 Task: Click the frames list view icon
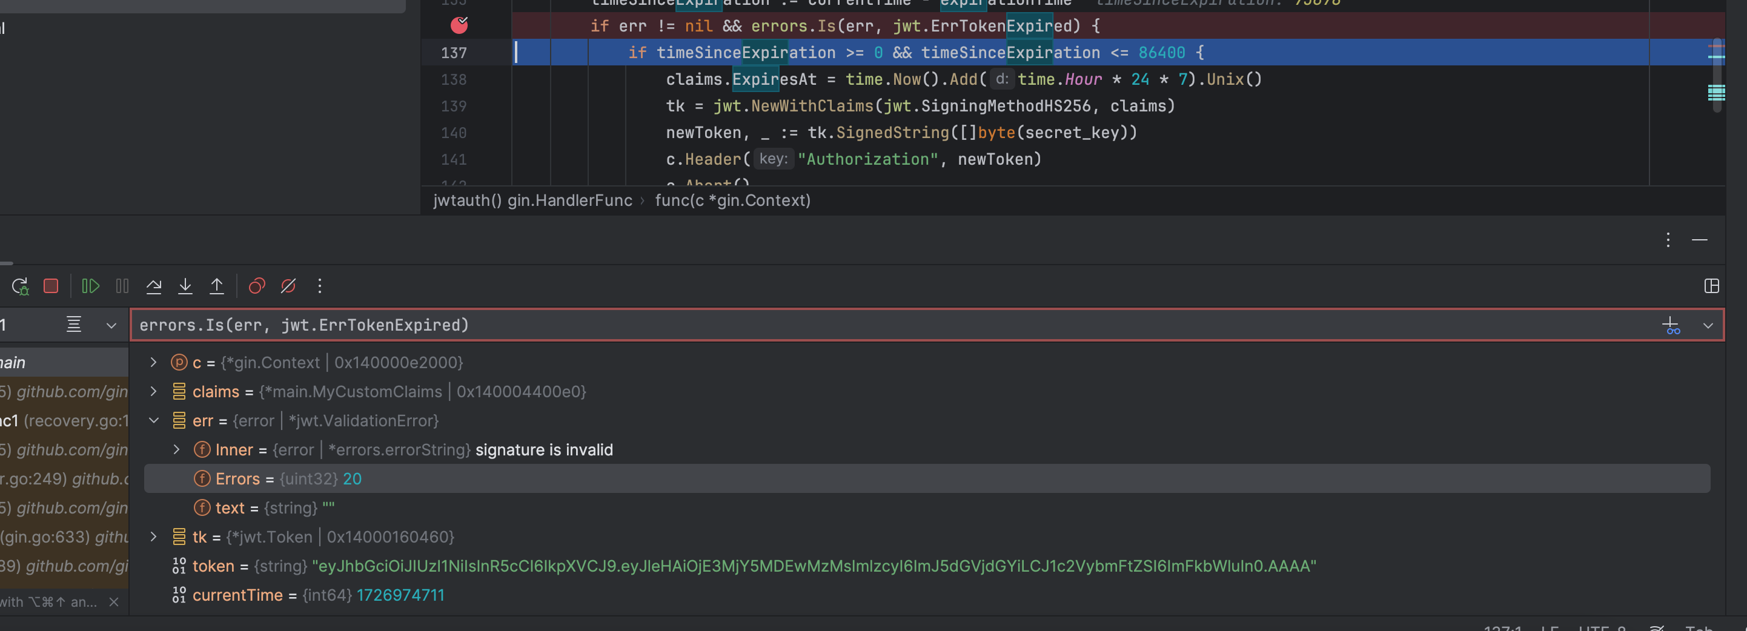point(74,325)
